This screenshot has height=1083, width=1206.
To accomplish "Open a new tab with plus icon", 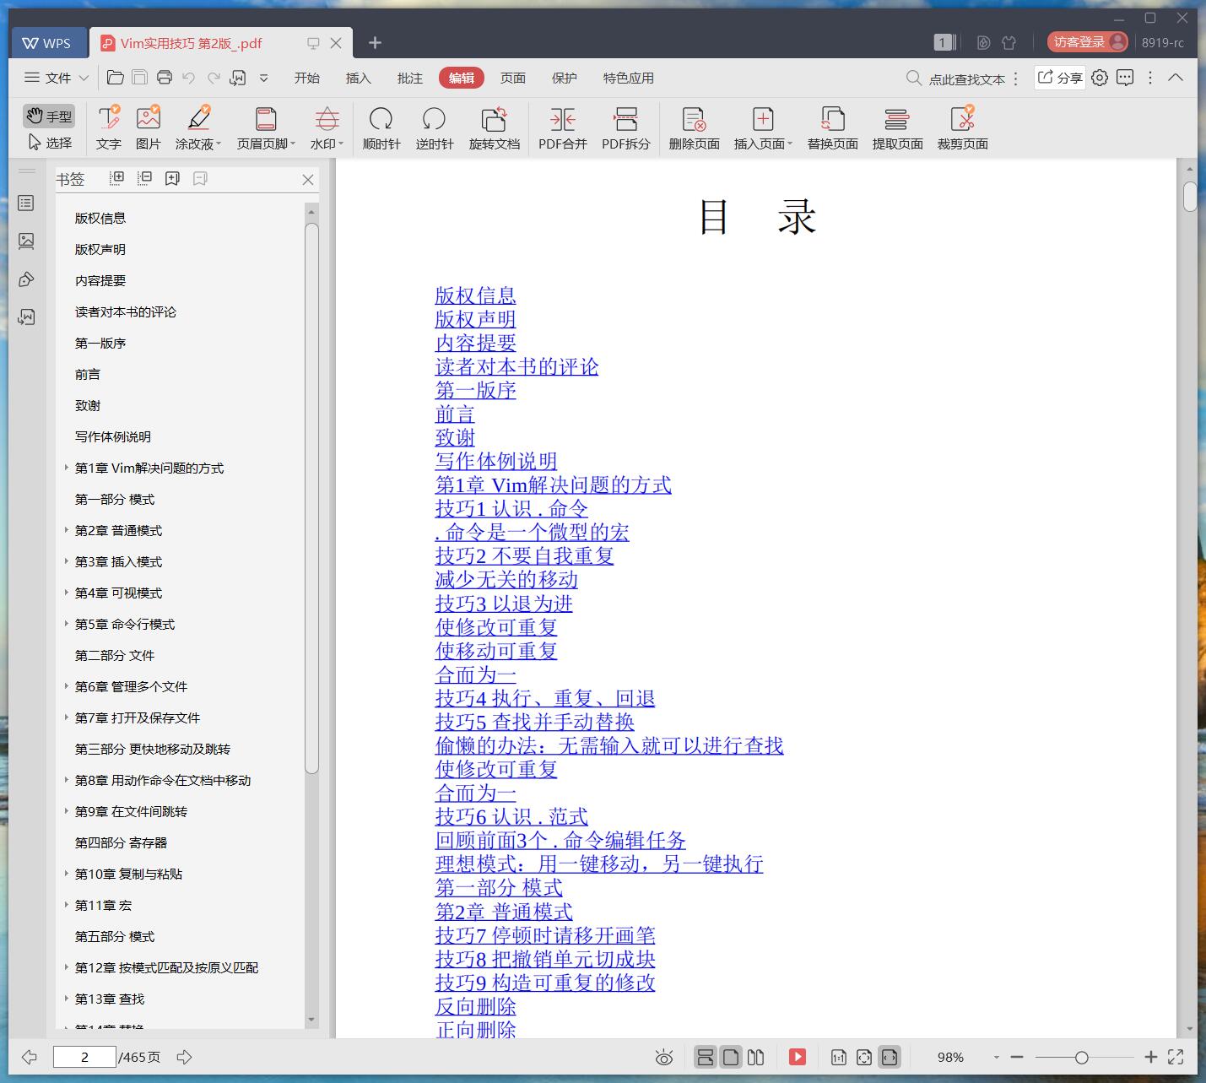I will [x=376, y=42].
